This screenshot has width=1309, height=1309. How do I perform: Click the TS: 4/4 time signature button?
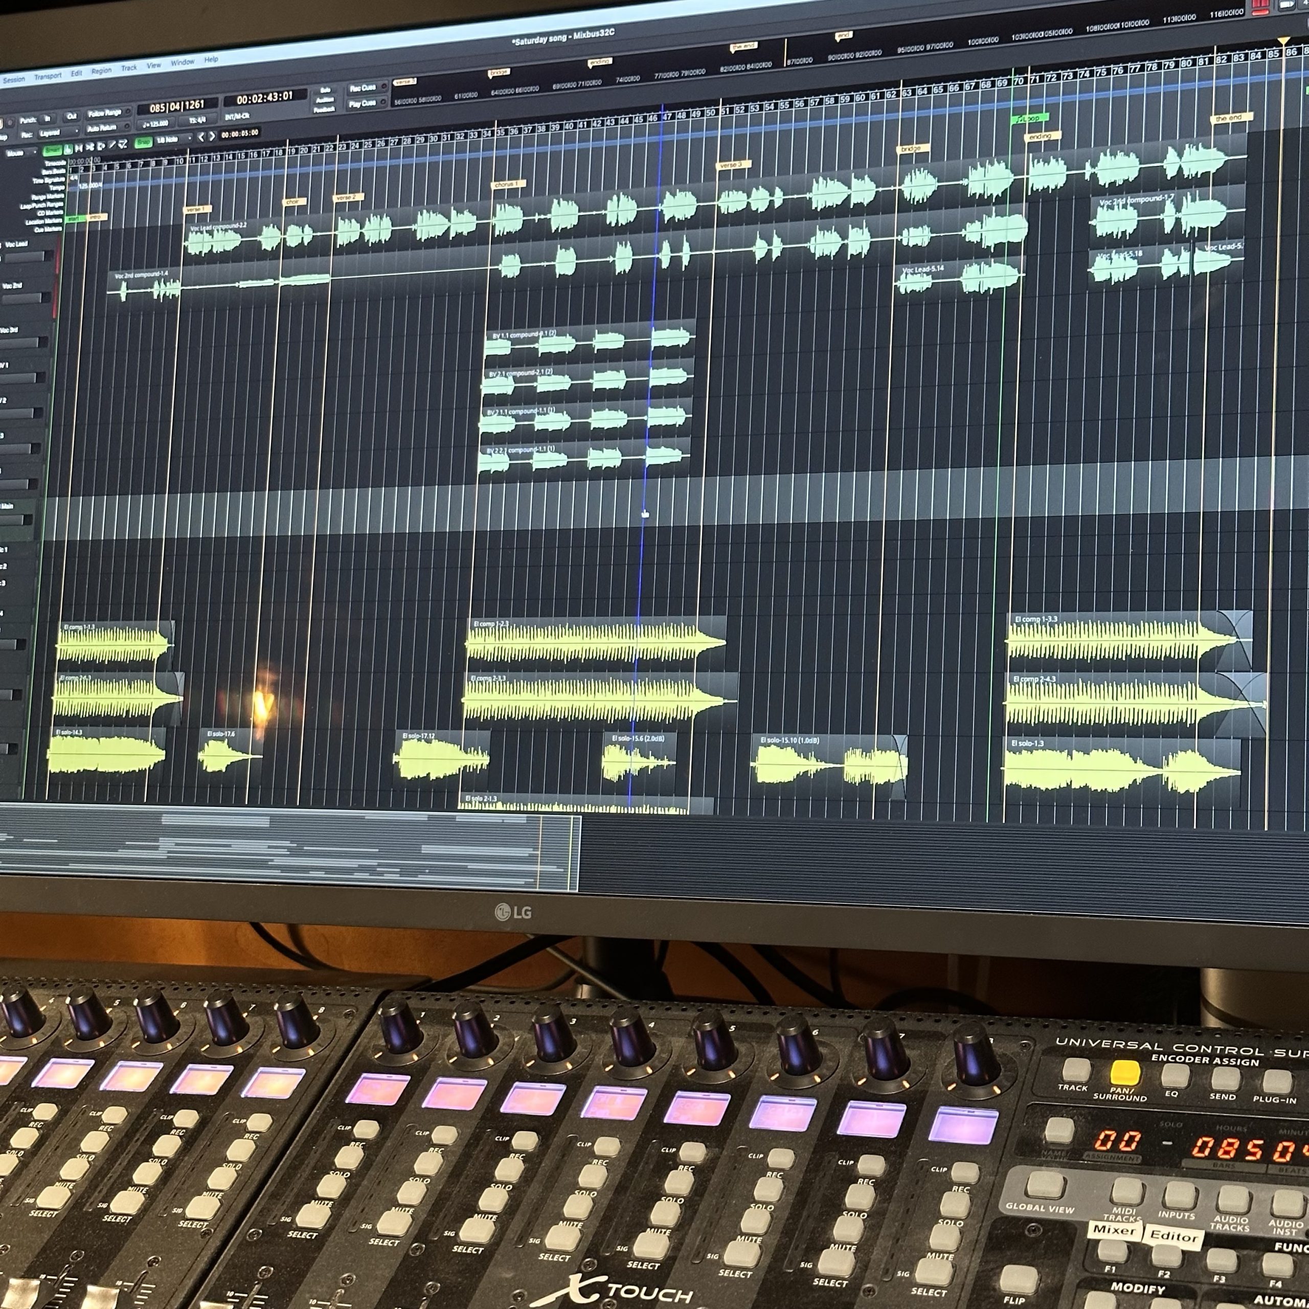pyautogui.click(x=197, y=121)
